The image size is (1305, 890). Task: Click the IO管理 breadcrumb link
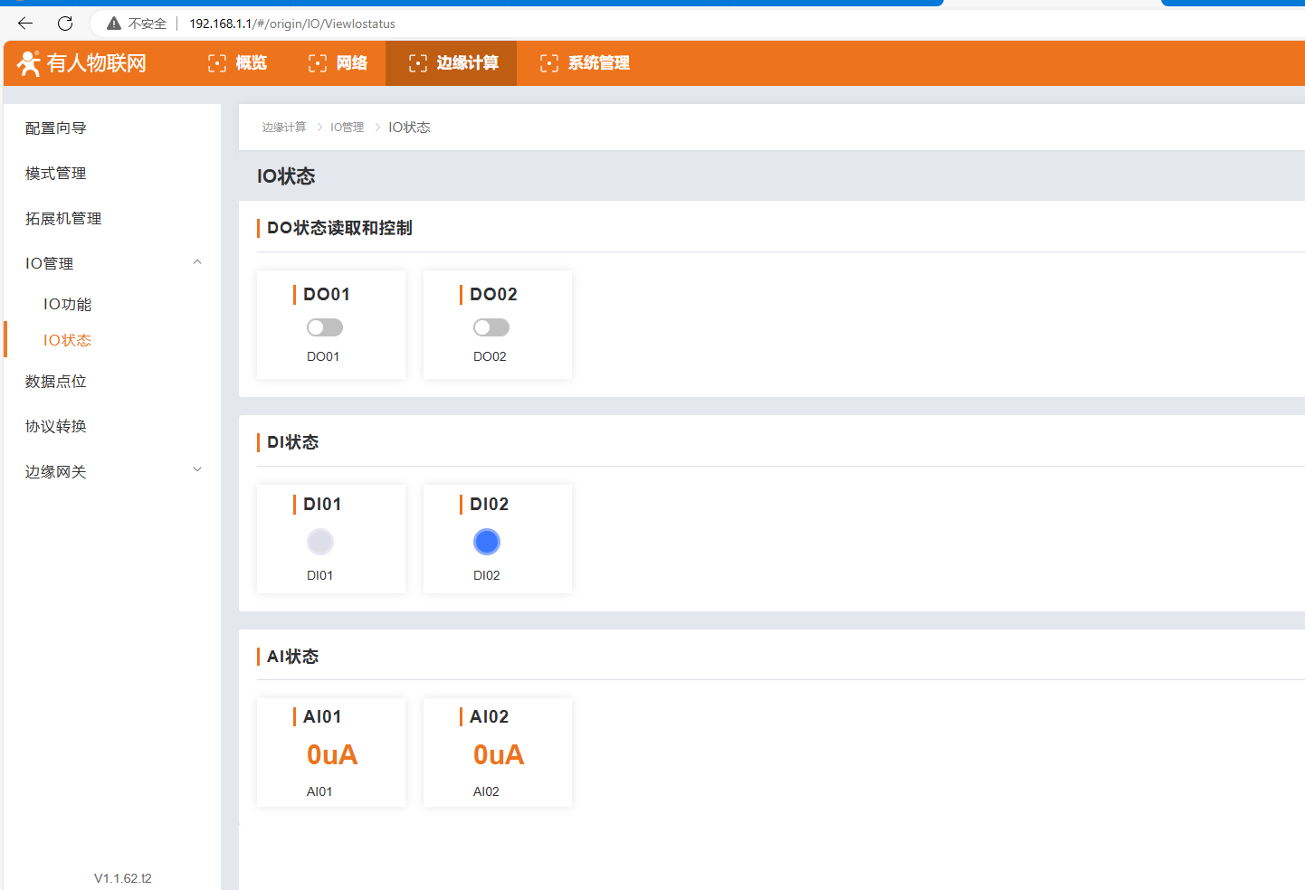coord(347,128)
